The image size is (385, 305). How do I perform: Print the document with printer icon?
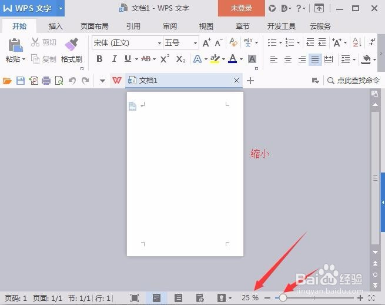(46, 81)
